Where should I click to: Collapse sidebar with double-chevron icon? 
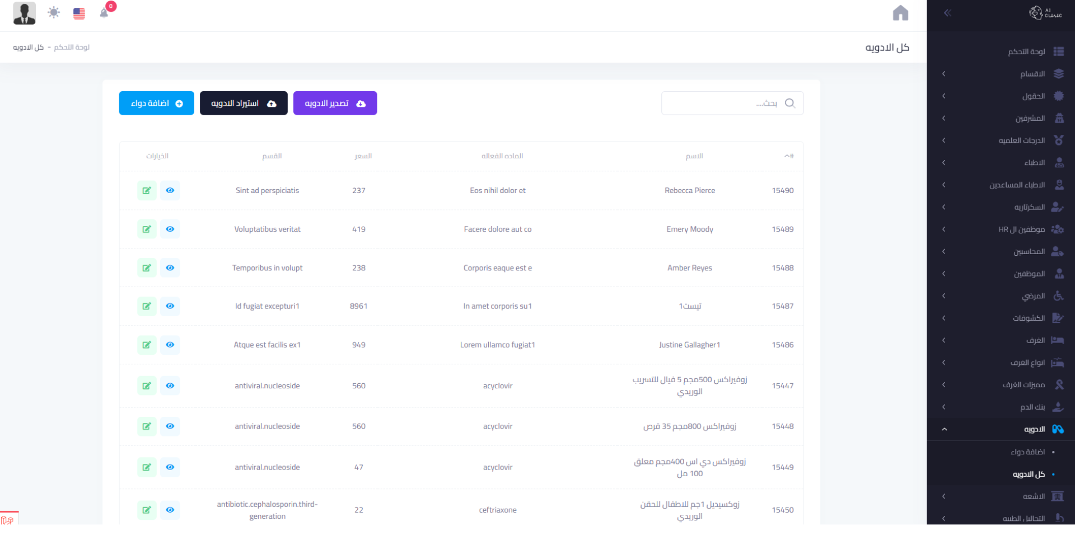947,13
